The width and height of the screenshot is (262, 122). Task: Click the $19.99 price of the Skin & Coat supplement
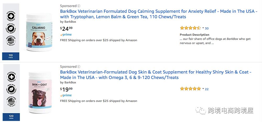66,89
